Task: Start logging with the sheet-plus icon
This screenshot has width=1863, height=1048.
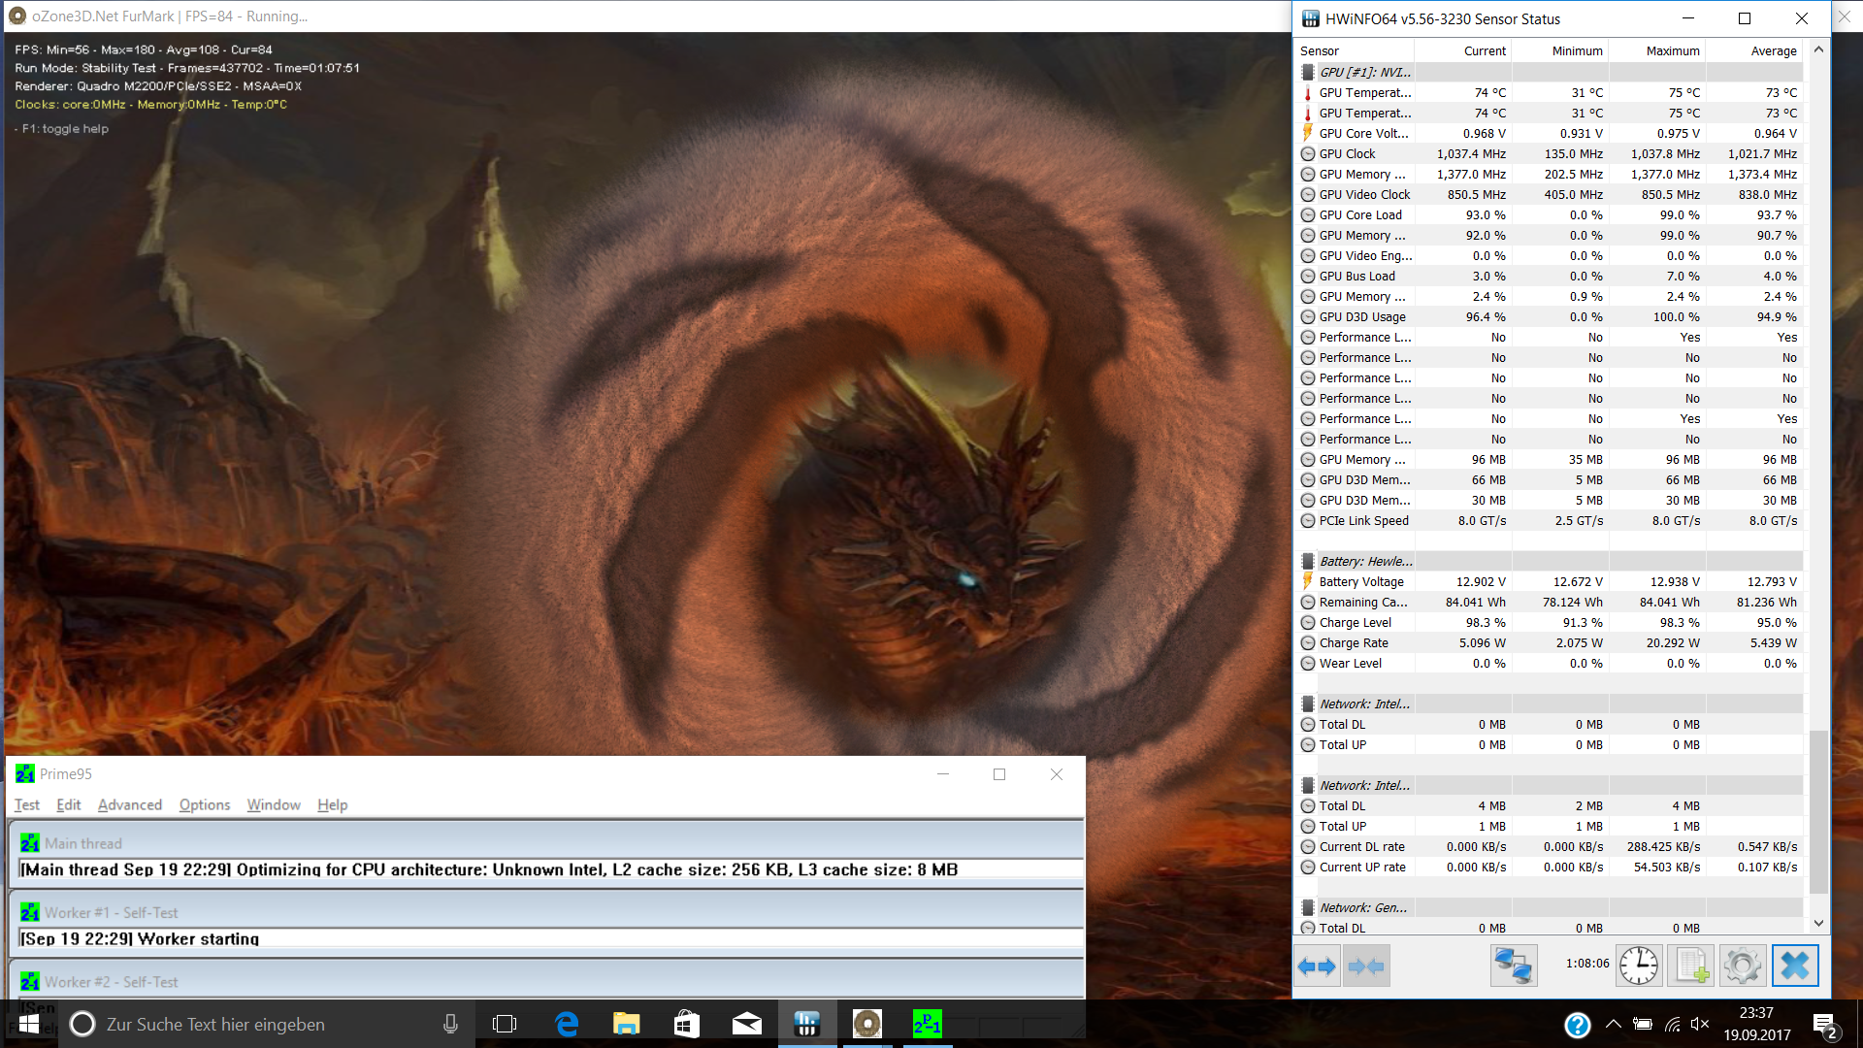Action: pyautogui.click(x=1691, y=966)
